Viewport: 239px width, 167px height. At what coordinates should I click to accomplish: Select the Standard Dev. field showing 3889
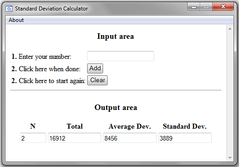click(185, 138)
